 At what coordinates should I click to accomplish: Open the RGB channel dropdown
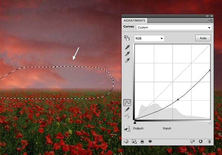(149, 38)
